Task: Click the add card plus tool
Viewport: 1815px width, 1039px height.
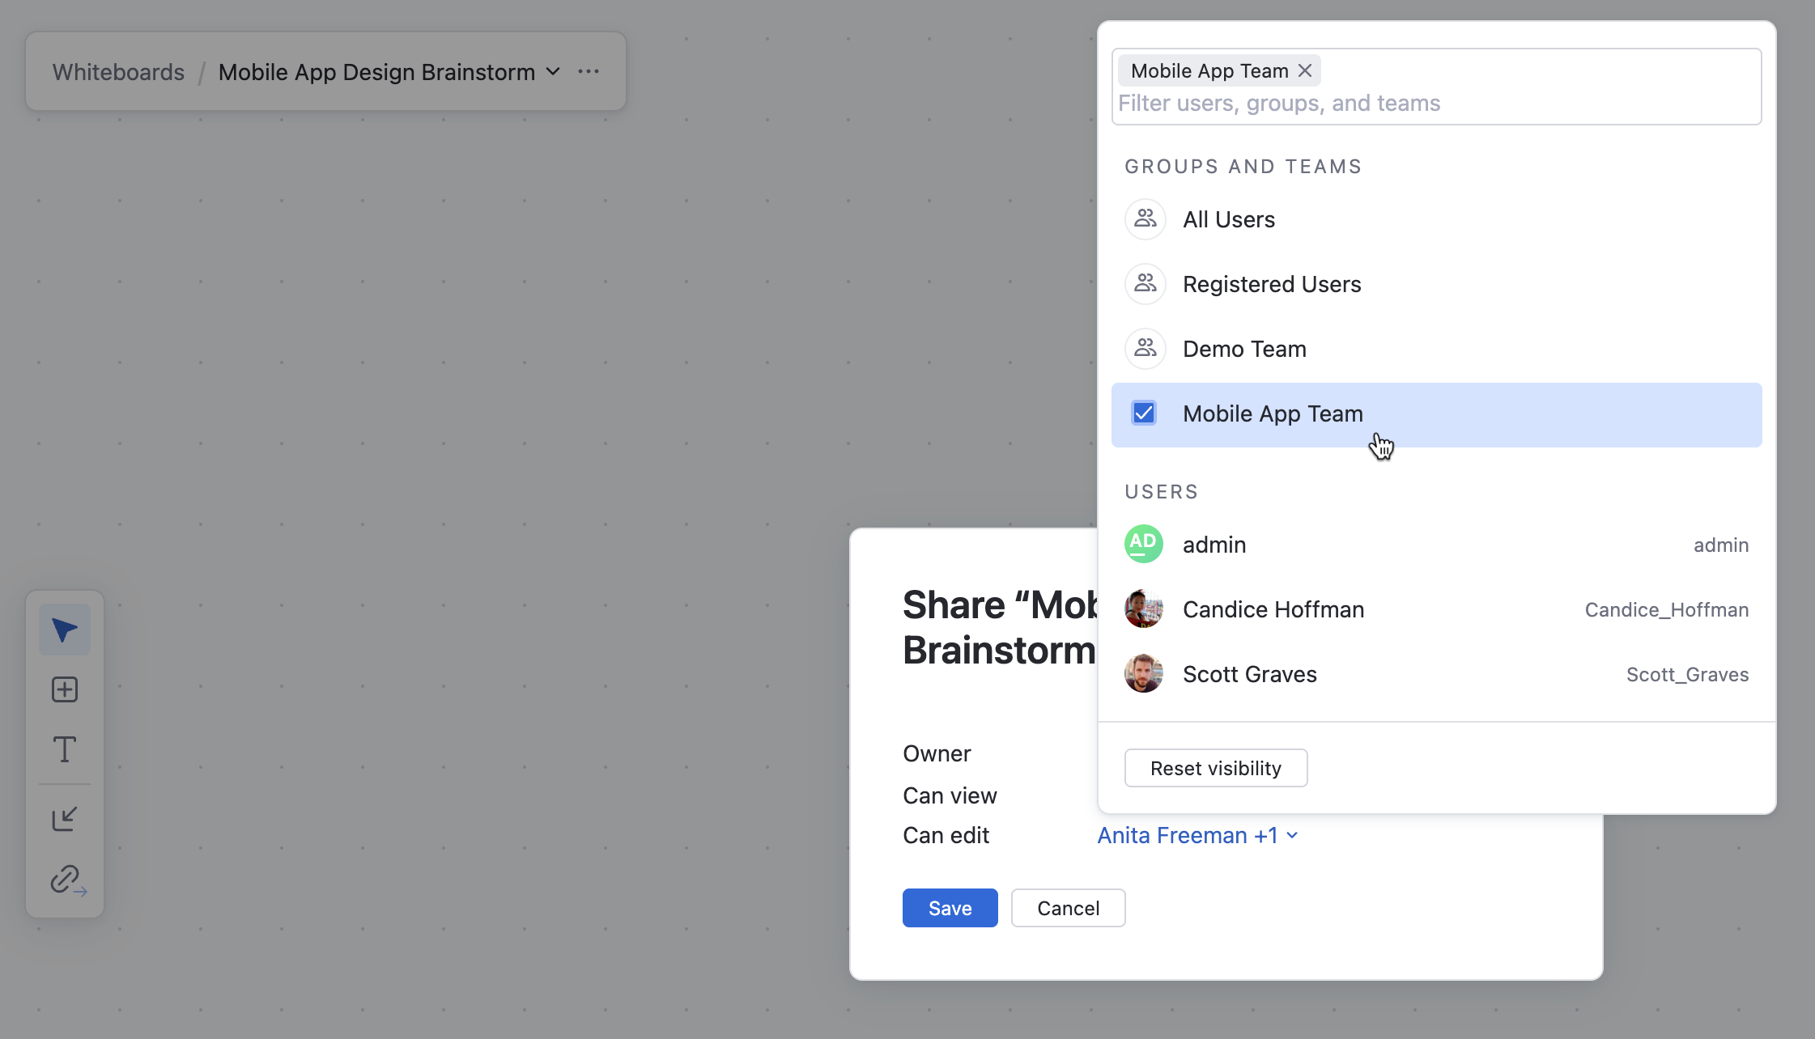Action: 64,689
